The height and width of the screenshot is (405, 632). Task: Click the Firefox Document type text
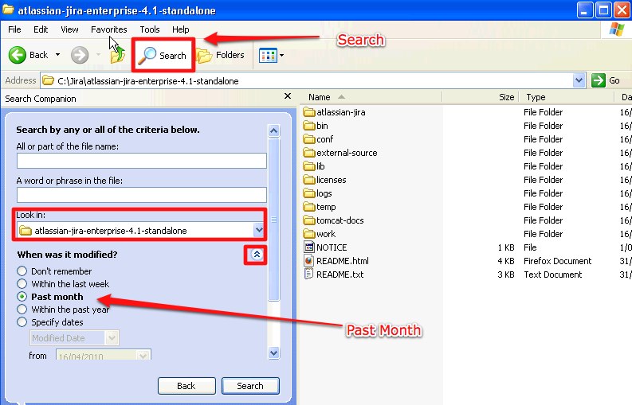click(557, 261)
